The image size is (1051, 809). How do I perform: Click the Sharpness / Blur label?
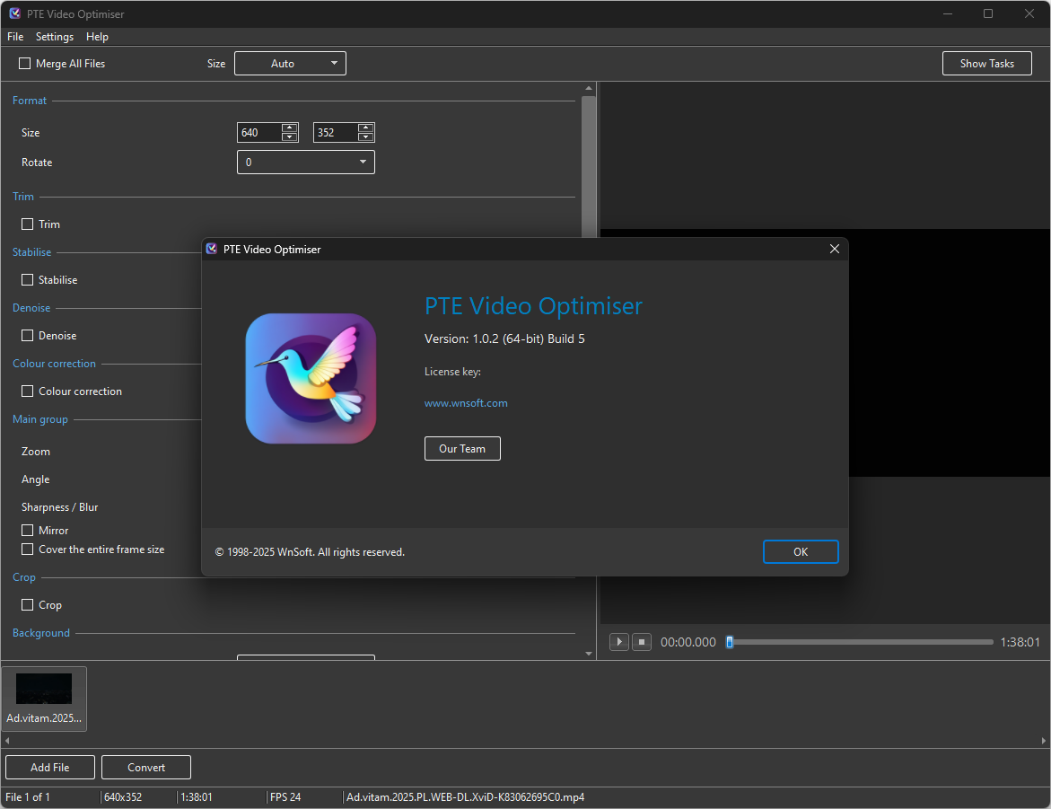click(x=59, y=507)
